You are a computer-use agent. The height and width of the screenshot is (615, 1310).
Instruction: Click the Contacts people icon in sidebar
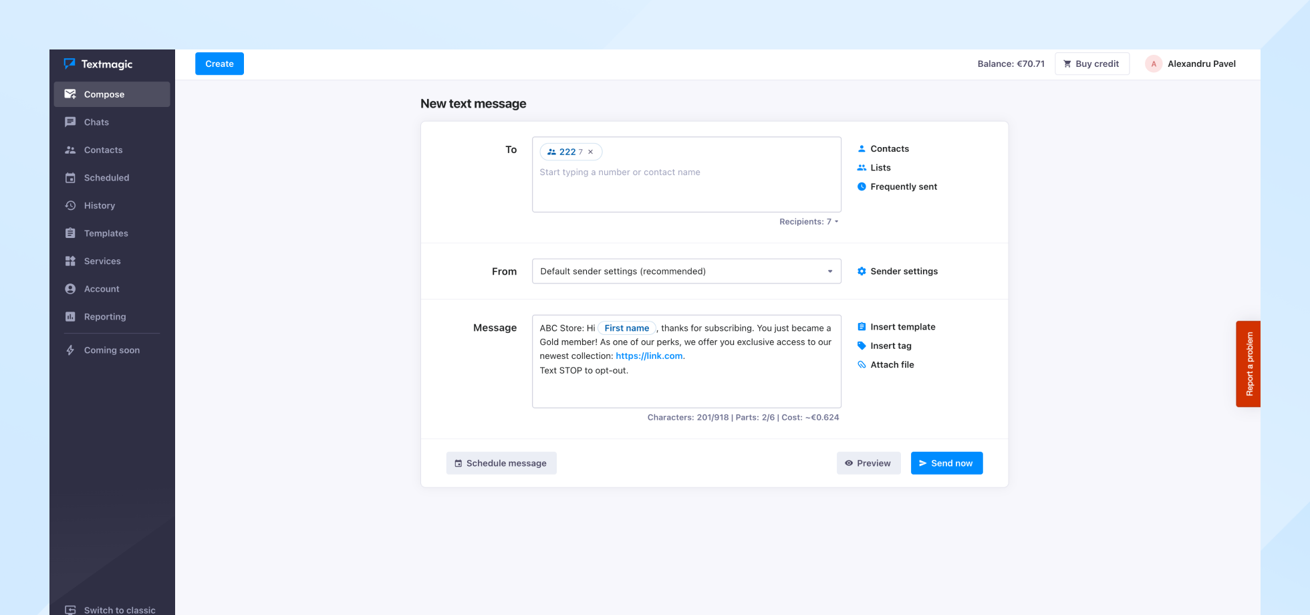tap(70, 150)
